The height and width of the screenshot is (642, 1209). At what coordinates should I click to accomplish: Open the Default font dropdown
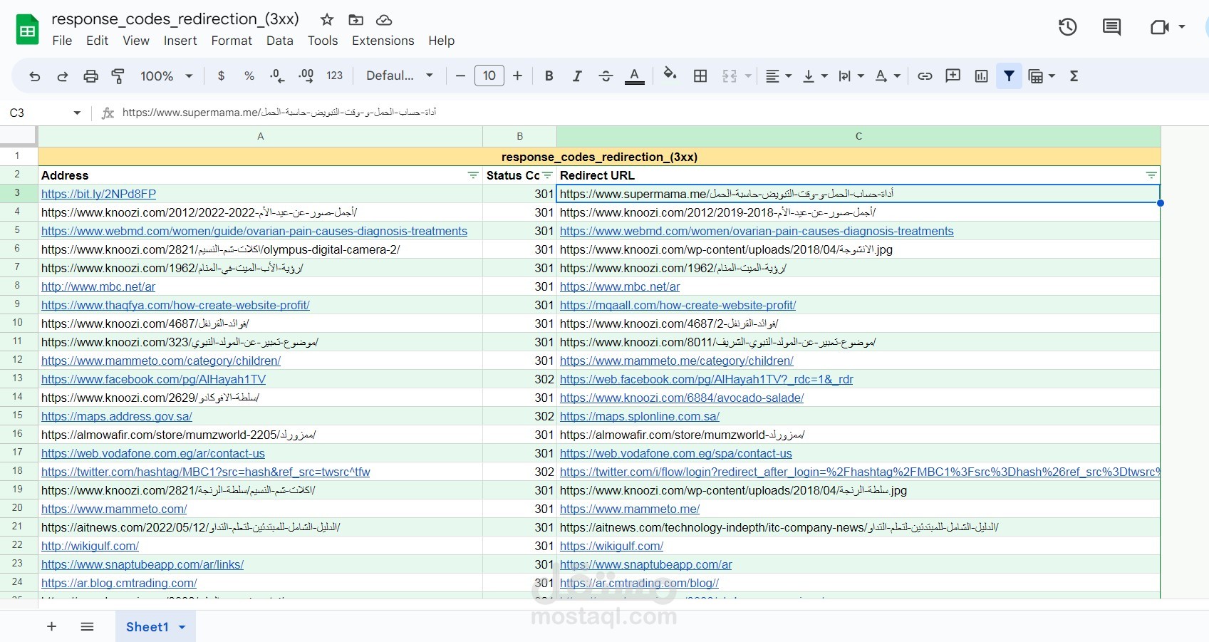pyautogui.click(x=400, y=76)
